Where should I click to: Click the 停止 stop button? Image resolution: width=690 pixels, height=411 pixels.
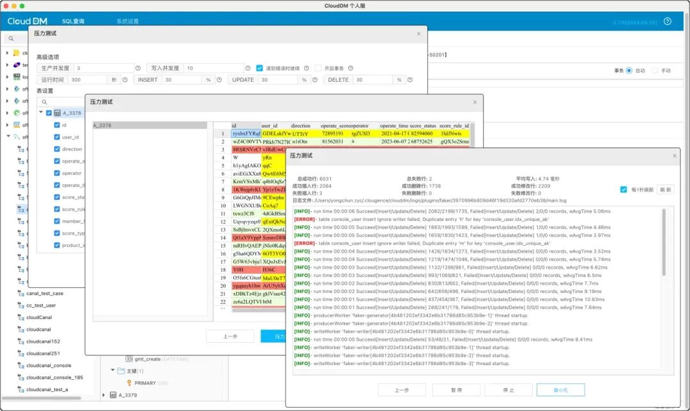[509, 390]
